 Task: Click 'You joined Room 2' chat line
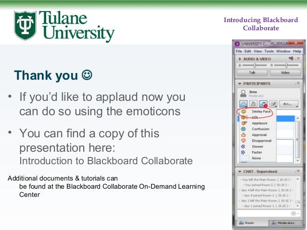coord(266,185)
